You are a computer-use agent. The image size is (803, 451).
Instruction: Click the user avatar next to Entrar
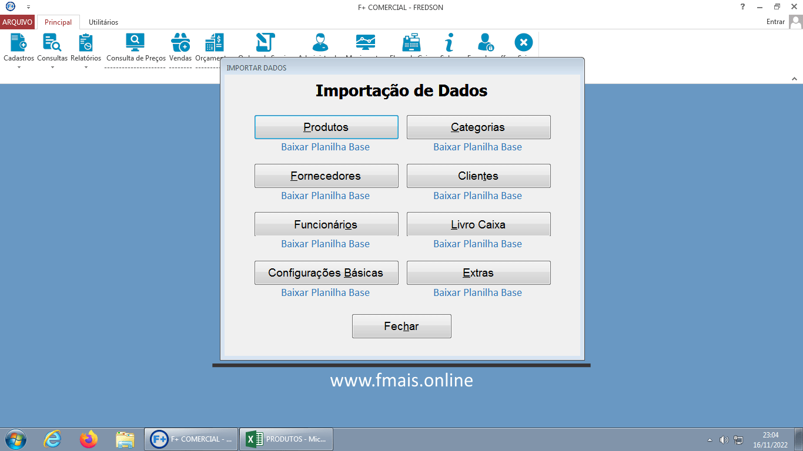[x=795, y=22]
